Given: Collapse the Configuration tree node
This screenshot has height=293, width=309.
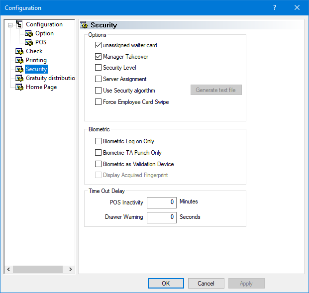Looking at the screenshot, I should [10, 25].
